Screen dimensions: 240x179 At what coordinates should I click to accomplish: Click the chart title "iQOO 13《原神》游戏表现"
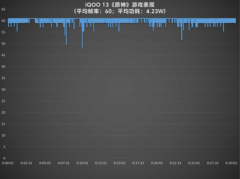coord(120,5)
